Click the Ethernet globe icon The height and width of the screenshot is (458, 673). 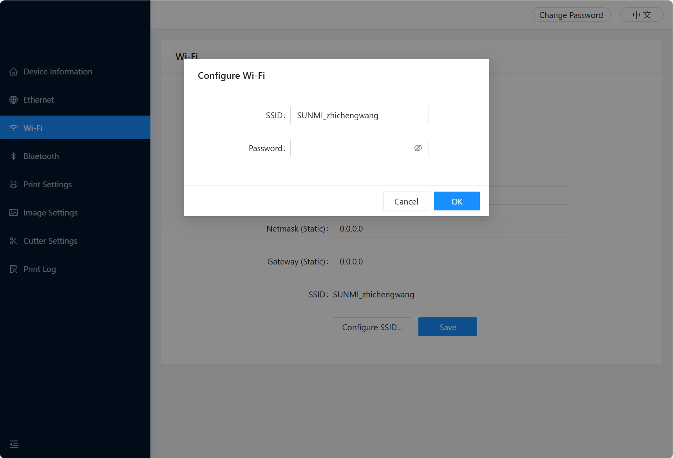coord(14,100)
